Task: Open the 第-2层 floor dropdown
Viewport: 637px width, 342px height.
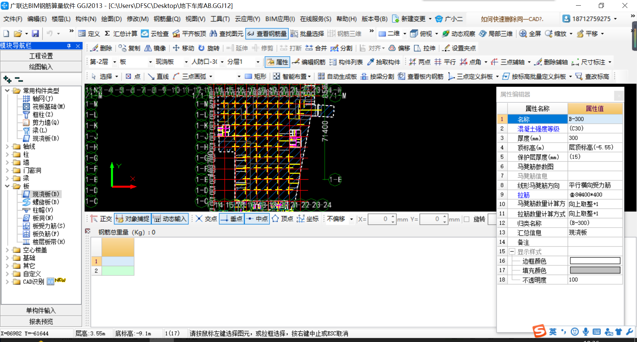Action: 115,62
